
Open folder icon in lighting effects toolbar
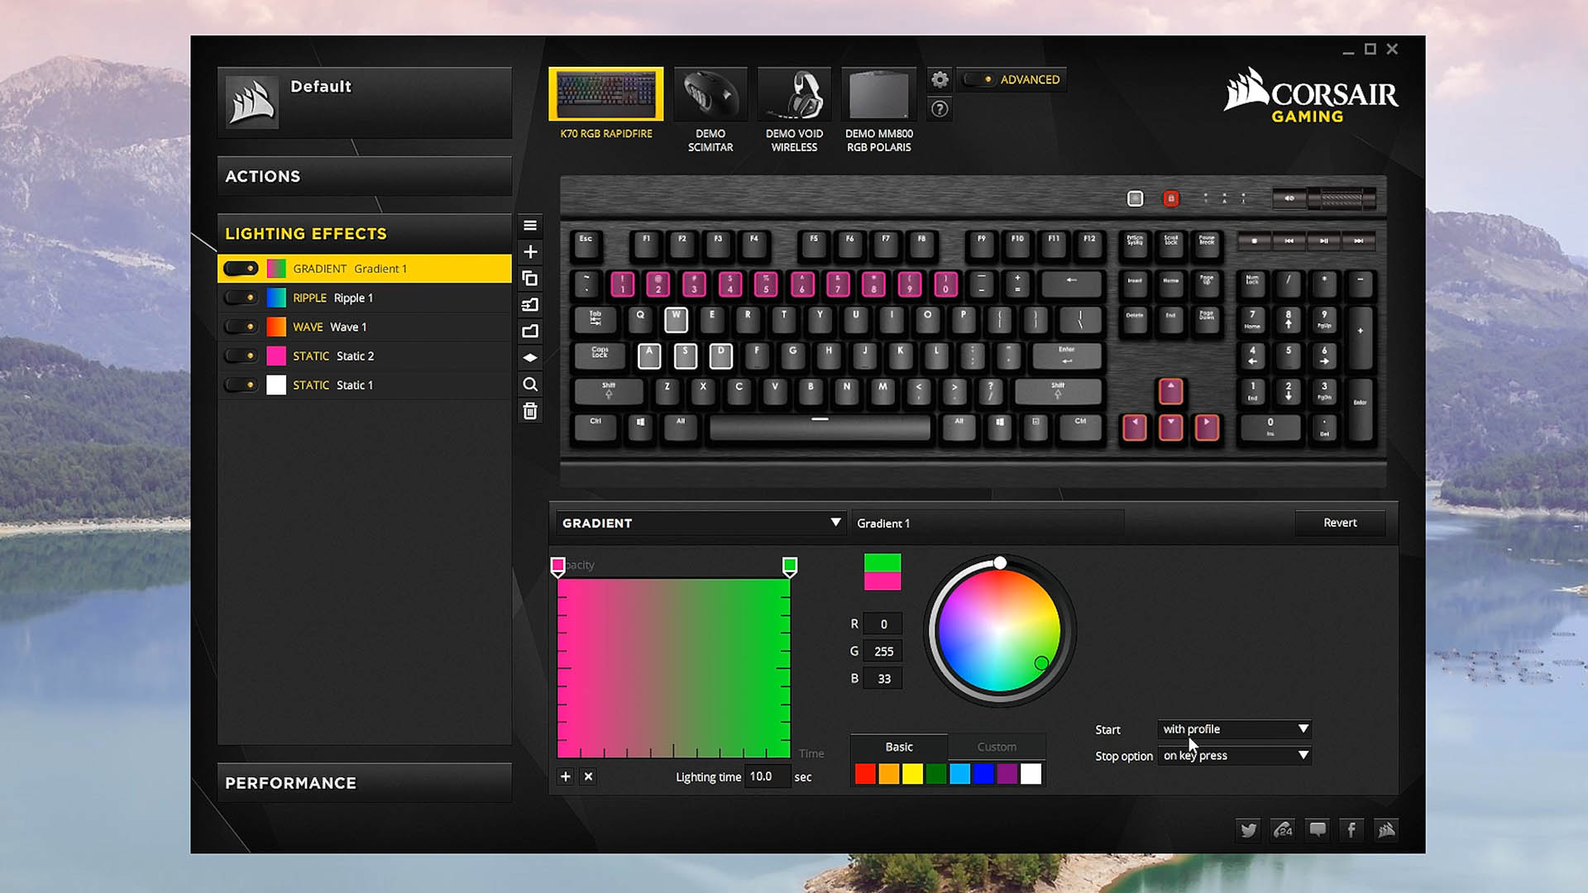(530, 331)
